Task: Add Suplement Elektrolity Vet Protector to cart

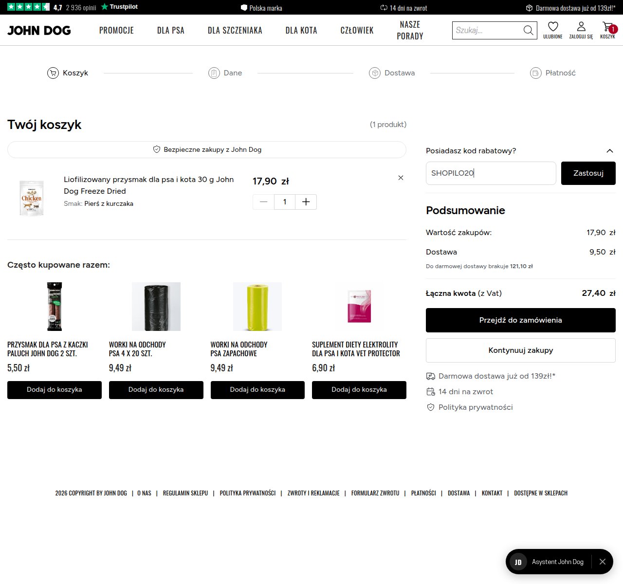Action: [359, 390]
